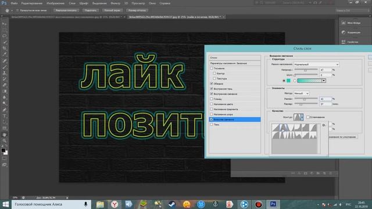Viewport: 372px width, 209px height.
Task: Disable the Обводка effect checkbox
Action: (212, 84)
